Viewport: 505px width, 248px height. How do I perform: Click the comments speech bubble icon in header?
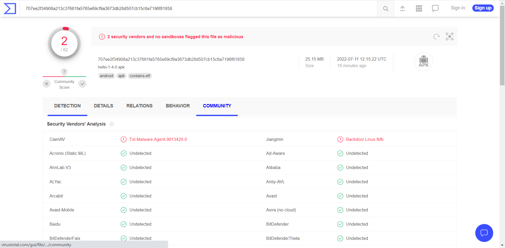pos(435,8)
